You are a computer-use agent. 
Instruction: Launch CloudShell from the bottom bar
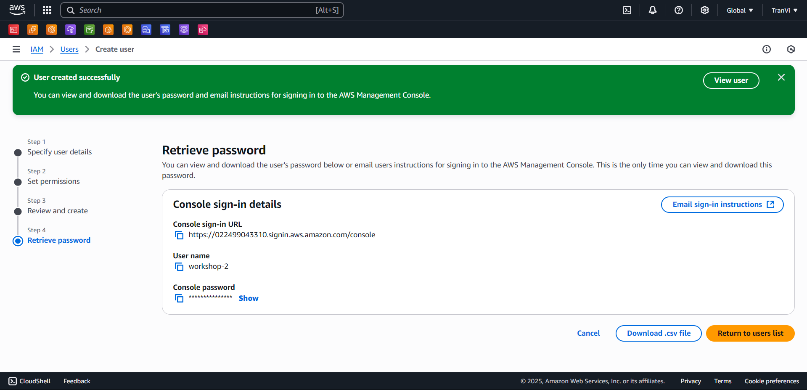[29, 381]
